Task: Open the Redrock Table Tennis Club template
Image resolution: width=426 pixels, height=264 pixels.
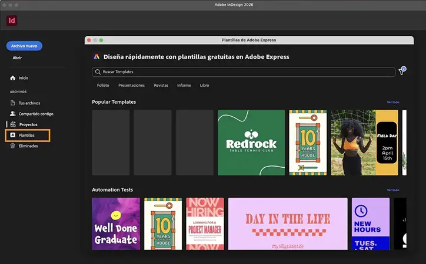Action: point(251,143)
